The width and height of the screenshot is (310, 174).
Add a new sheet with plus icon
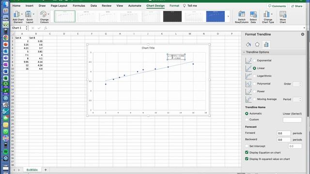(46, 170)
